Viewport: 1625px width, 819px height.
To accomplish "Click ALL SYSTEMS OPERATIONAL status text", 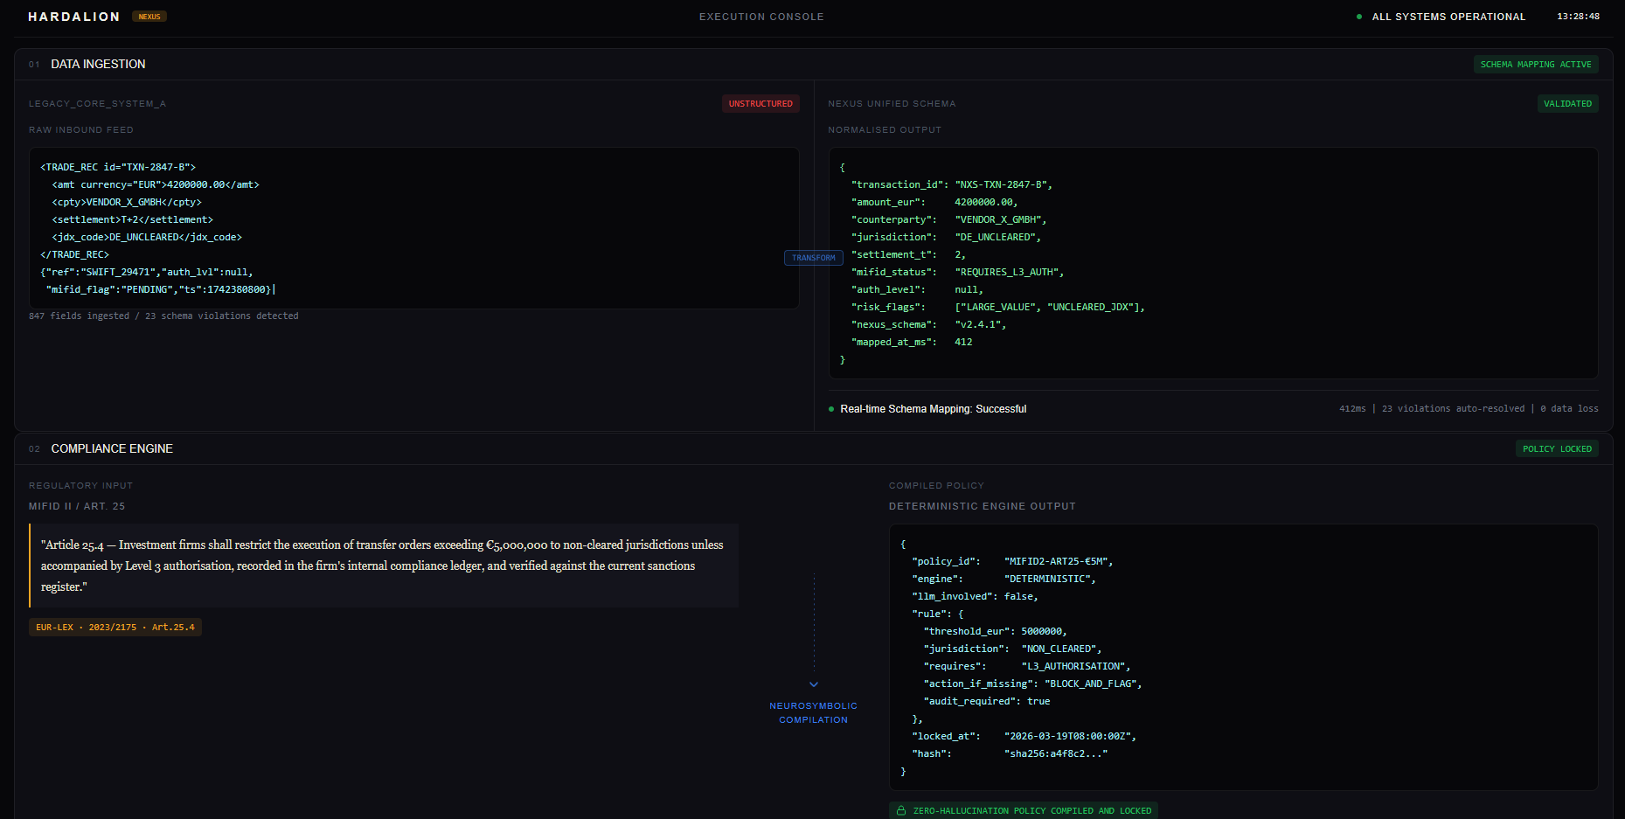I will pos(1448,17).
